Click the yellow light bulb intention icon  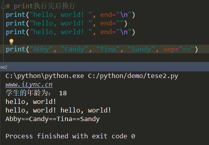[11, 42]
